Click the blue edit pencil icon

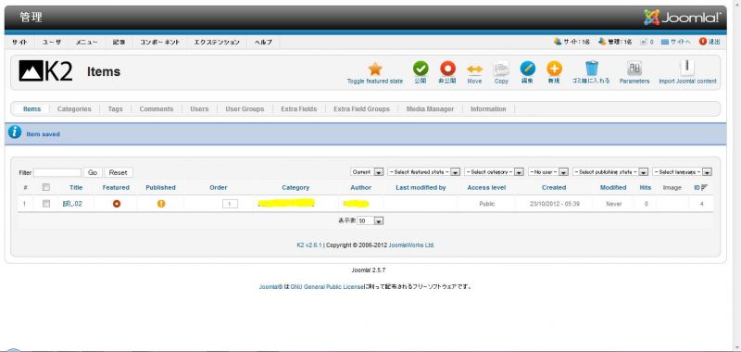(x=527, y=69)
